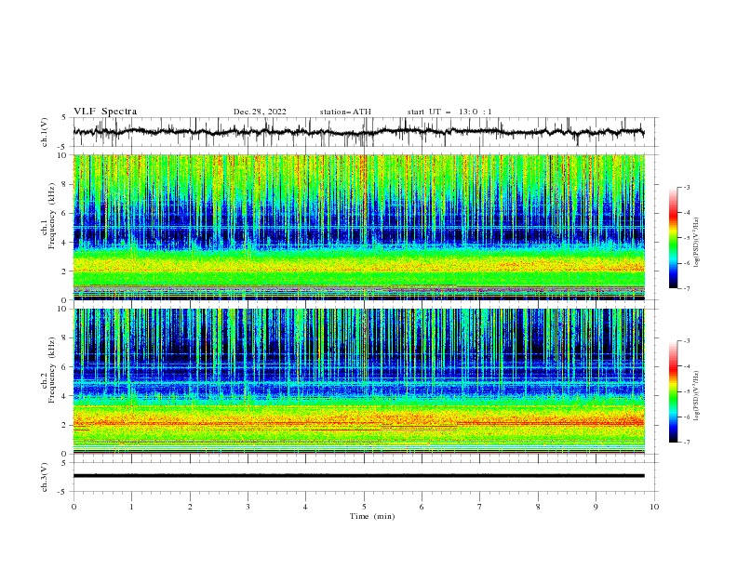Click the log(PSD) label beside the ch.1 color bar

[x=697, y=243]
